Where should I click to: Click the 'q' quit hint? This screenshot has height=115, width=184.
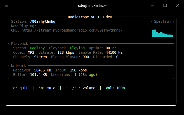(19, 88)
